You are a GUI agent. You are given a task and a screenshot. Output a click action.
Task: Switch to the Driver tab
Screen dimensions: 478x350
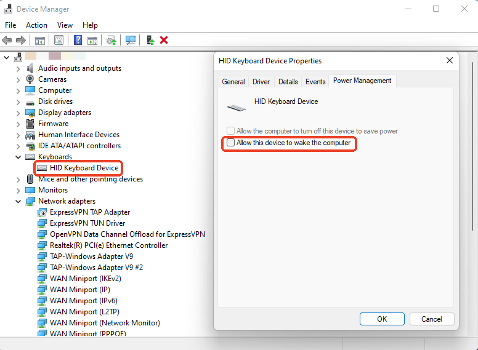tap(261, 82)
